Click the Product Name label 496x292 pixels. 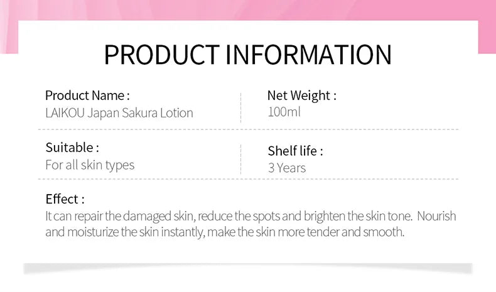click(87, 96)
